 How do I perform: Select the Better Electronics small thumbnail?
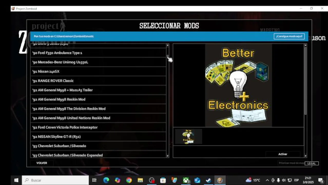pyautogui.click(x=189, y=136)
